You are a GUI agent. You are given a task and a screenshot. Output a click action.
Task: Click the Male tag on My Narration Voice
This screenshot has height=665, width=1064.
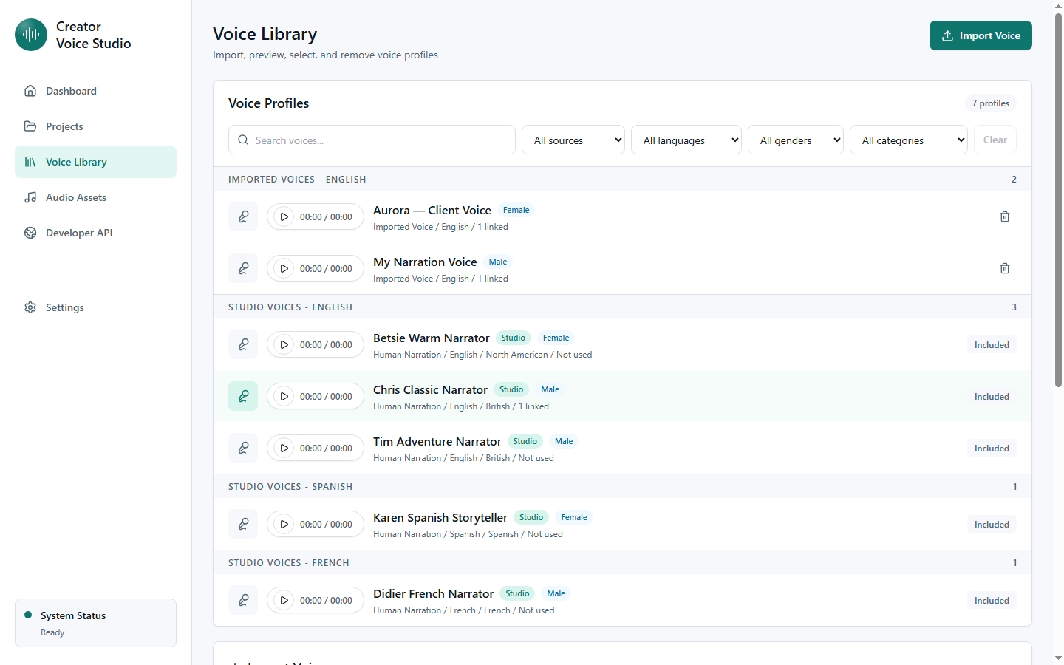tap(498, 262)
